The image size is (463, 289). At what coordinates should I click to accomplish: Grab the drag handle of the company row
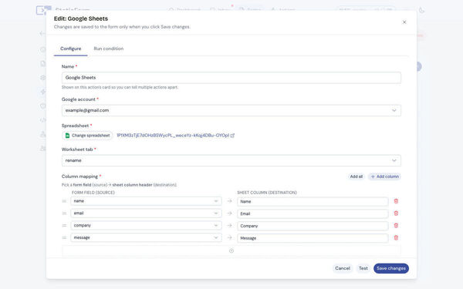(x=64, y=225)
